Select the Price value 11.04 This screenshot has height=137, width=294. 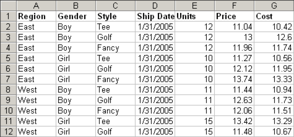[234, 27]
